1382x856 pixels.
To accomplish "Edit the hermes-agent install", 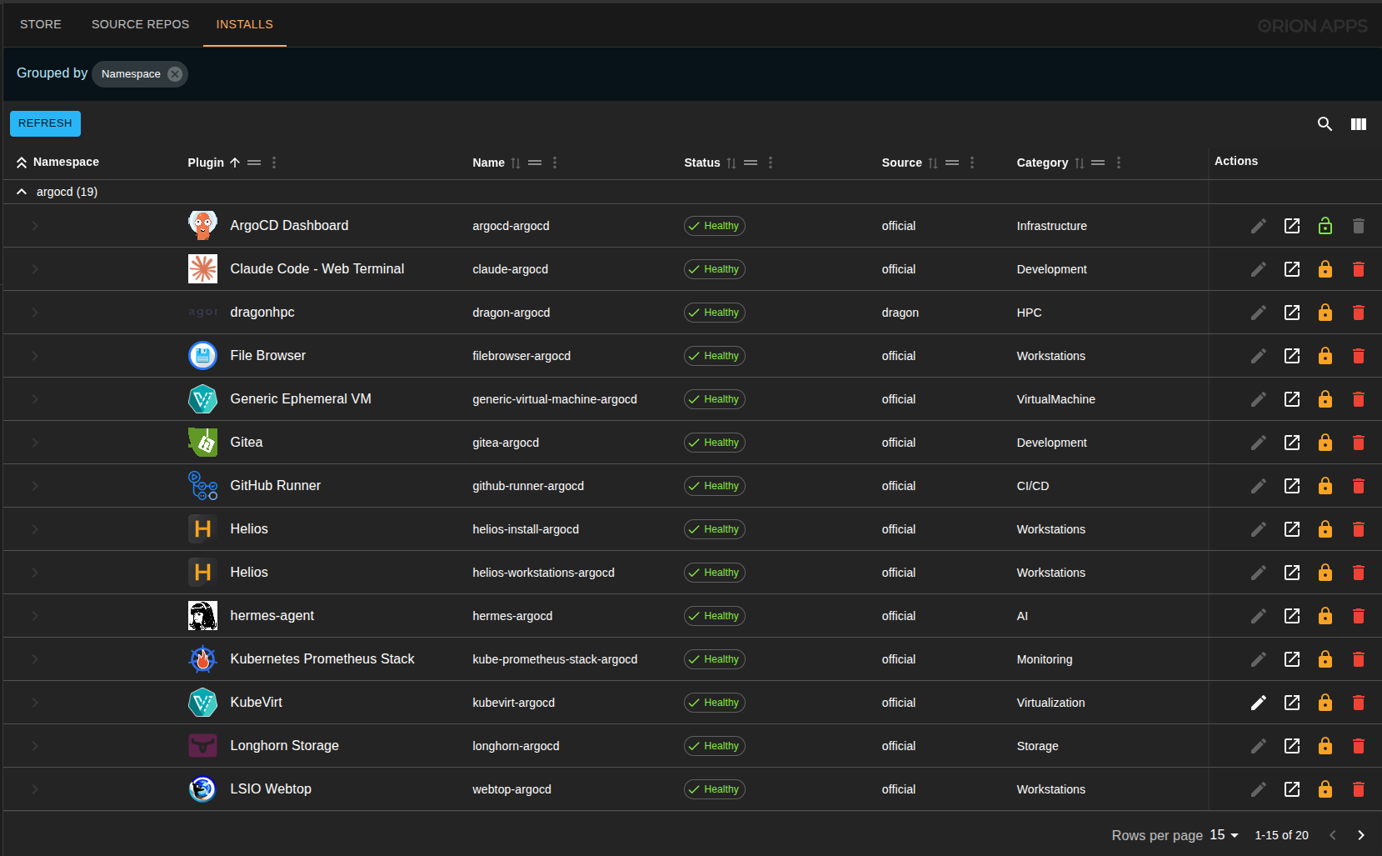I will 1259,616.
